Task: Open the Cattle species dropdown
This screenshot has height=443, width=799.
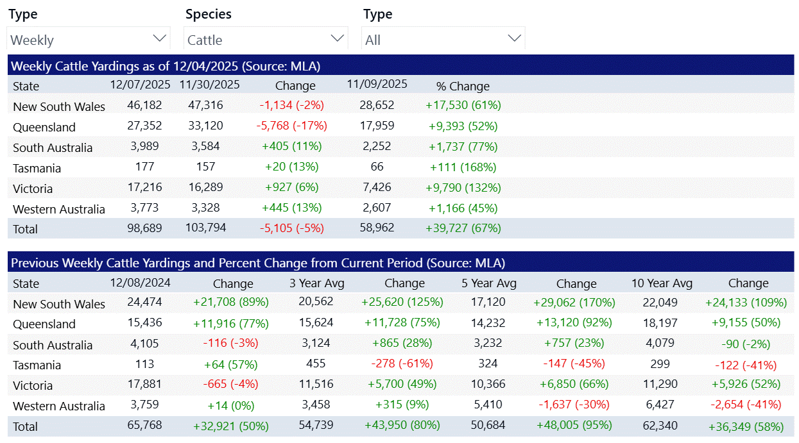Action: pyautogui.click(x=266, y=39)
